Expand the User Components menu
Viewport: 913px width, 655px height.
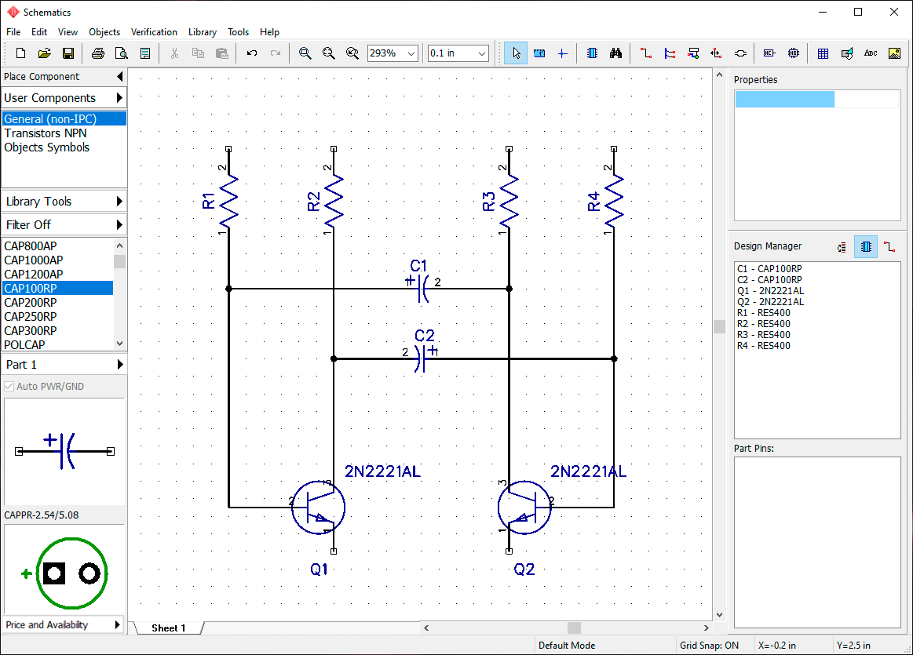point(64,98)
